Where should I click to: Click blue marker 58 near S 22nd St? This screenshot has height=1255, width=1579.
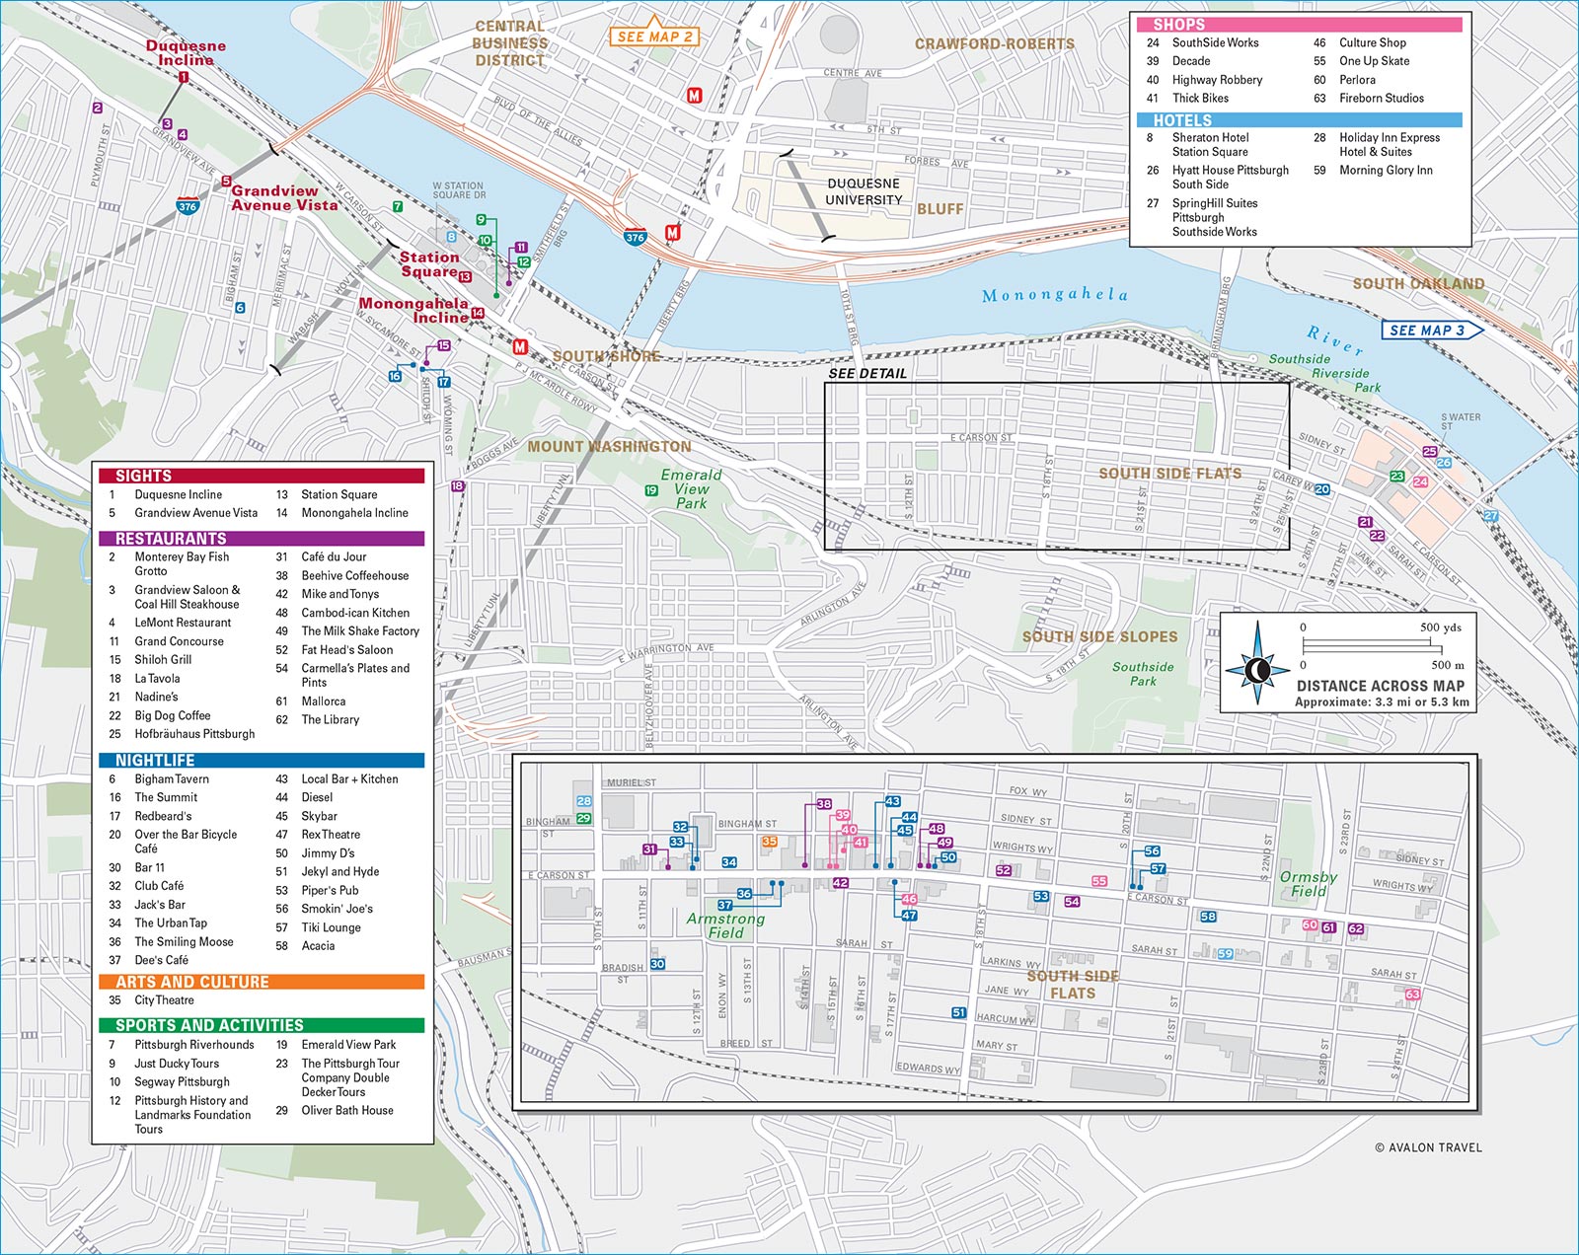1208,917
